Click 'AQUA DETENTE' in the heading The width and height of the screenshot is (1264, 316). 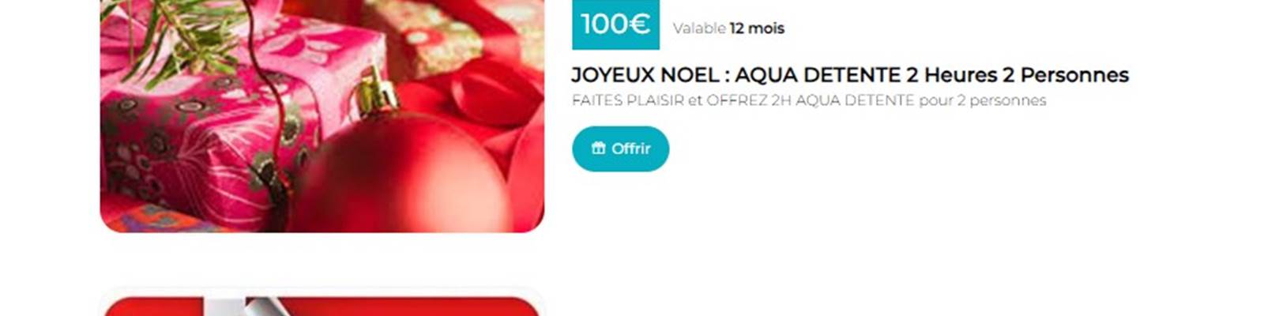(x=818, y=75)
